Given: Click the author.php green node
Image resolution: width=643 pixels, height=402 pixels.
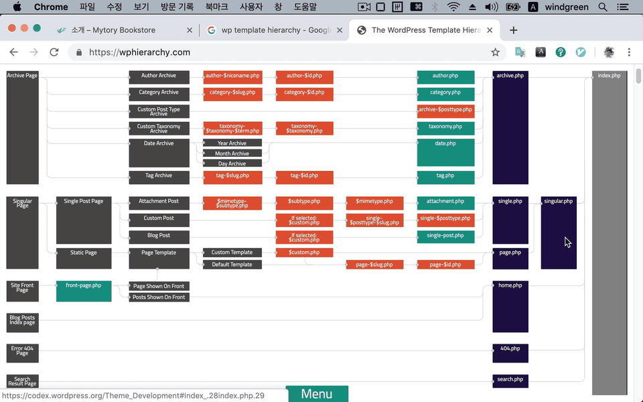Looking at the screenshot, I should [x=445, y=77].
